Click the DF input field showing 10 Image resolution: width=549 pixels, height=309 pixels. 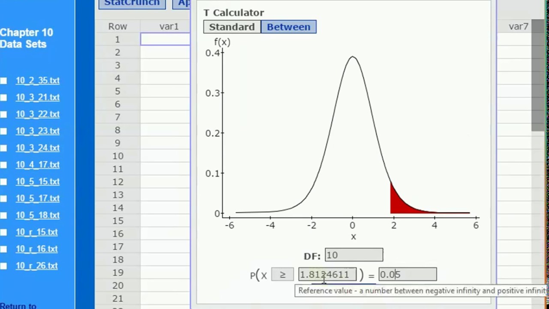pyautogui.click(x=354, y=255)
